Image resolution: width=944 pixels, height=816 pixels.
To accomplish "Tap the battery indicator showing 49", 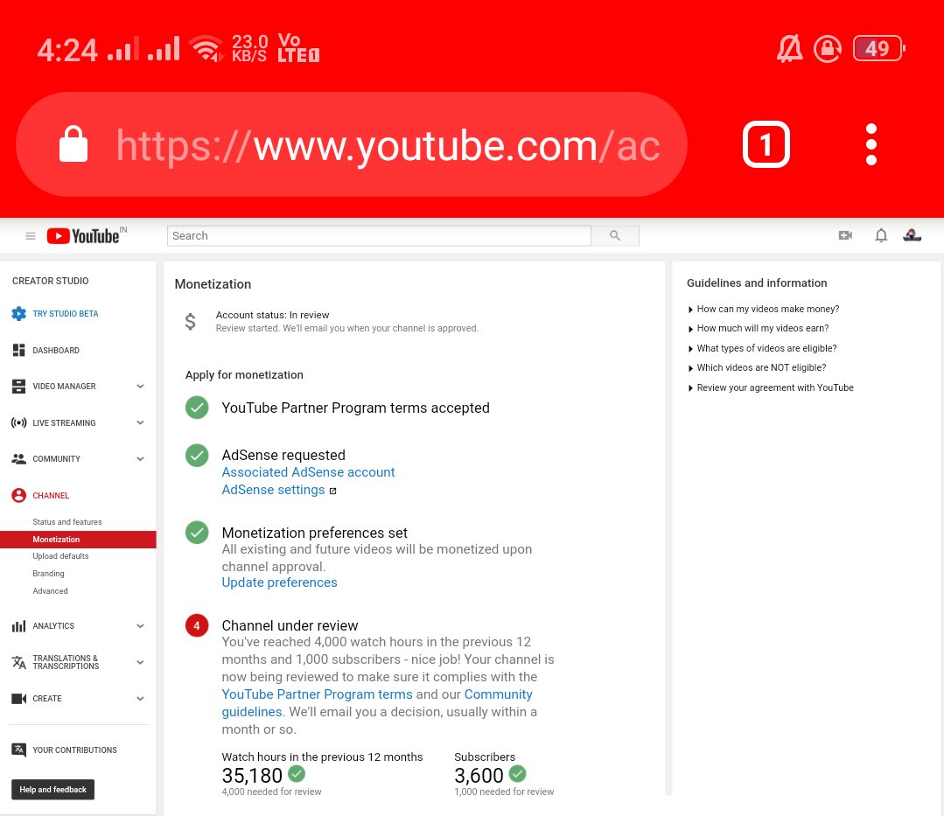I will (878, 49).
